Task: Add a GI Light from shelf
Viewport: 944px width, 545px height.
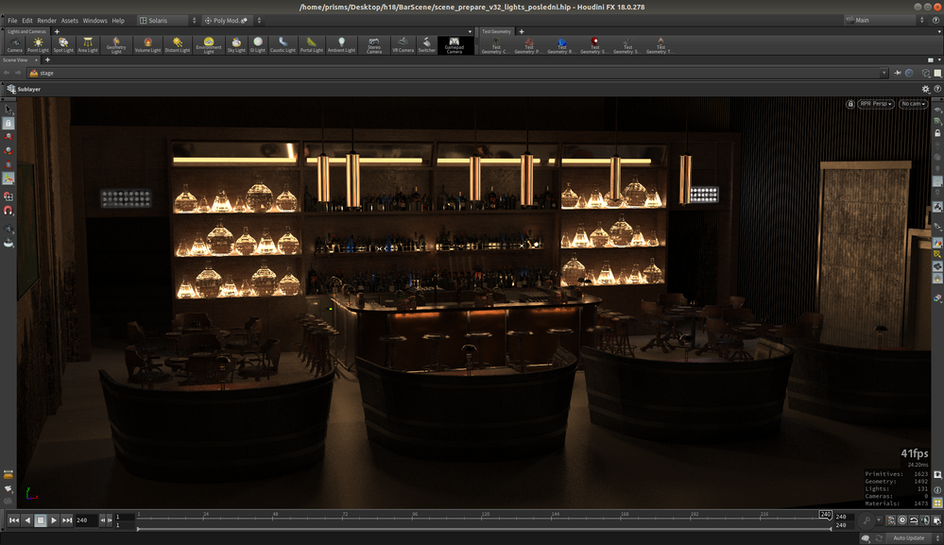Action: coord(258,45)
